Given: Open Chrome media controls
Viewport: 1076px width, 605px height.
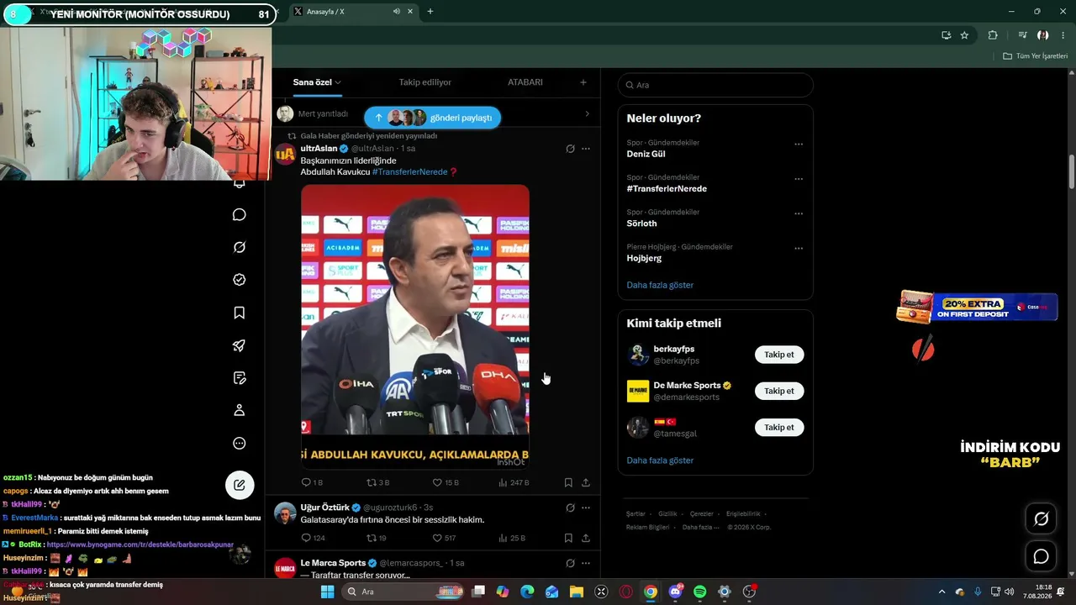Looking at the screenshot, I should [1022, 35].
